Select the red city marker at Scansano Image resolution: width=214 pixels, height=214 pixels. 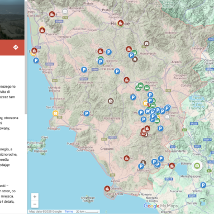coord(127,158)
